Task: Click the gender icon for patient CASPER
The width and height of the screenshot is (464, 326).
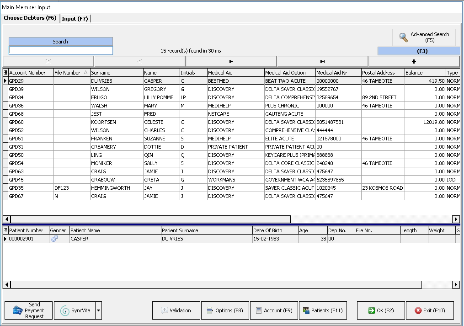Action: pyautogui.click(x=54, y=239)
